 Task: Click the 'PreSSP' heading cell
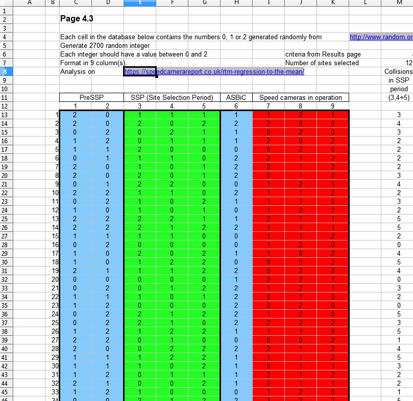click(91, 97)
